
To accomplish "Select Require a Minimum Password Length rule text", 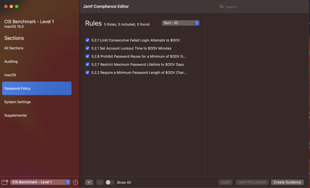I will click(139, 72).
